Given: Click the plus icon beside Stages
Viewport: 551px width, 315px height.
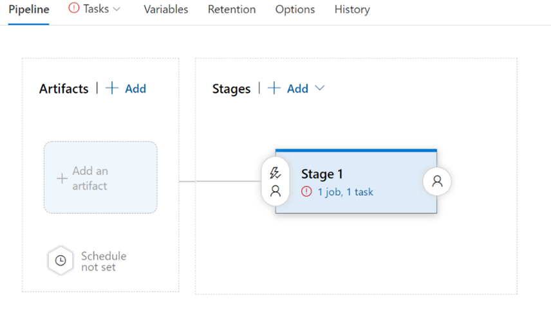Looking at the screenshot, I should pos(274,89).
